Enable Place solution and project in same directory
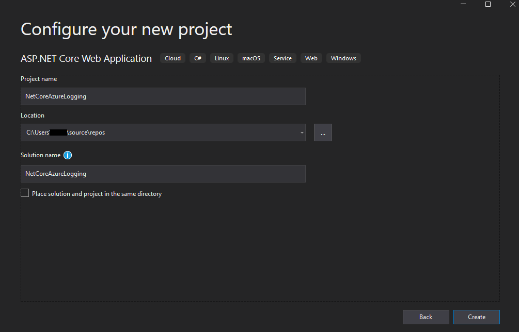 25,193
